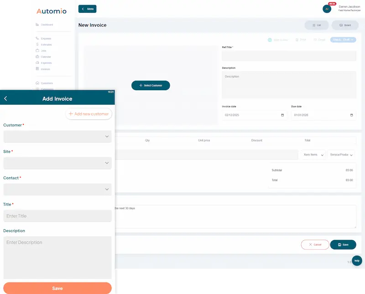Click the web Description text area
The width and height of the screenshot is (365, 294).
pos(289,85)
